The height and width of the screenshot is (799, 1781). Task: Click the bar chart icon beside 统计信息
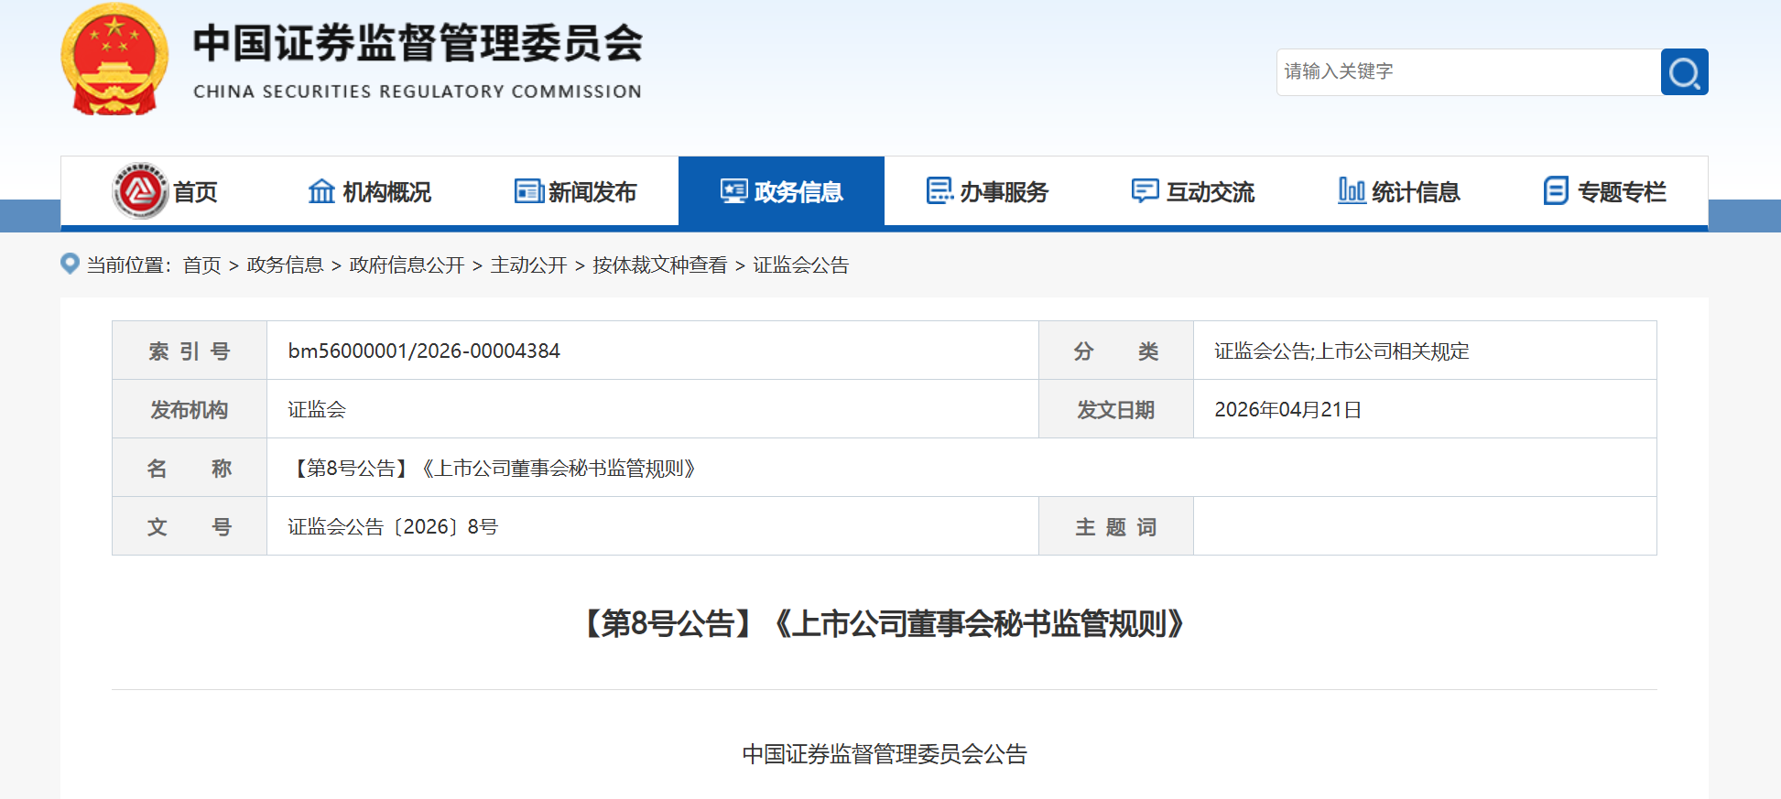point(1352,191)
